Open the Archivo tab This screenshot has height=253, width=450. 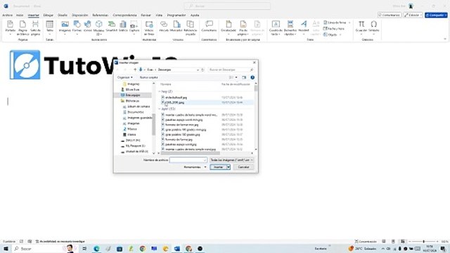point(7,15)
